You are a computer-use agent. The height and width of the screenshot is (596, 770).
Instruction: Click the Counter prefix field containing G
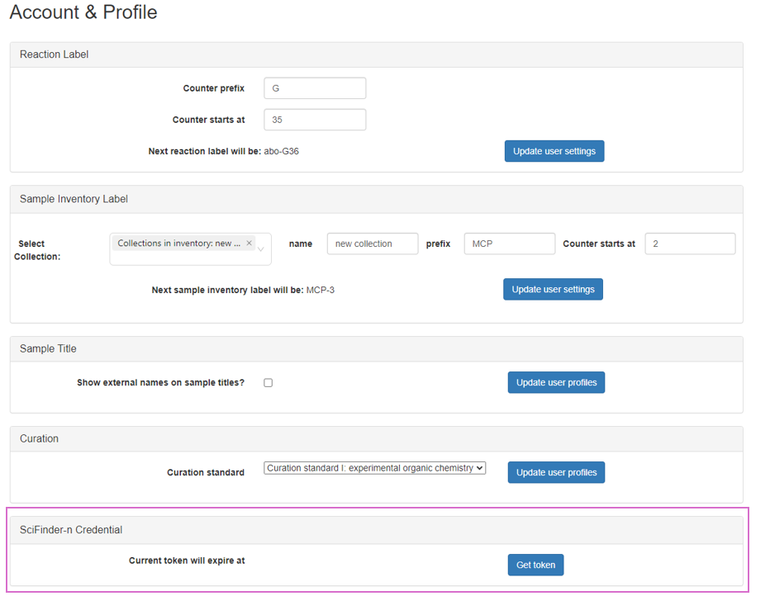tap(315, 88)
